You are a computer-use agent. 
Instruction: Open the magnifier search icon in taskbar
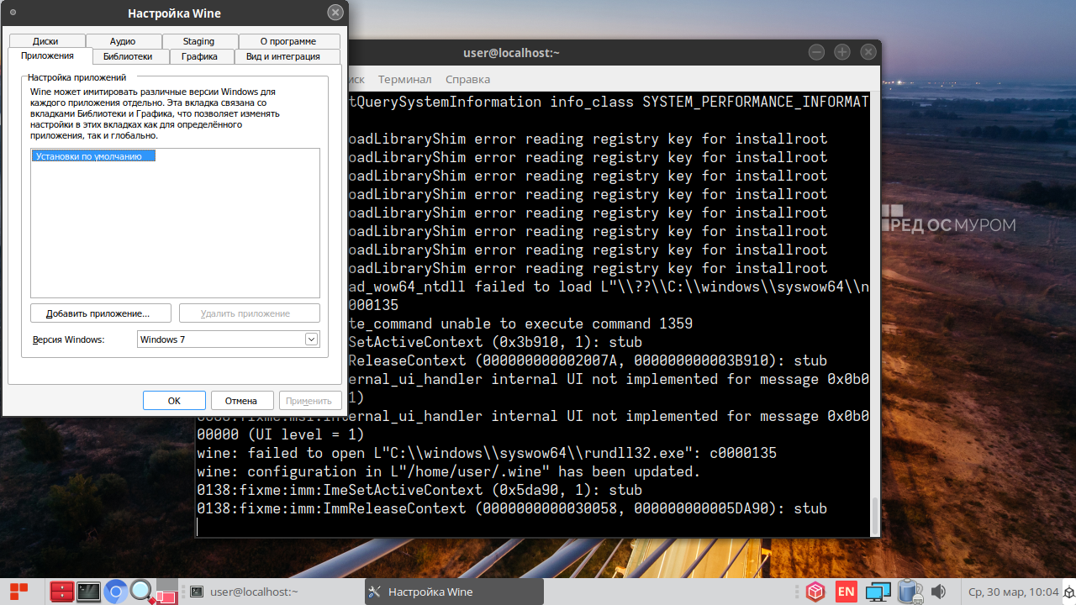coord(140,592)
